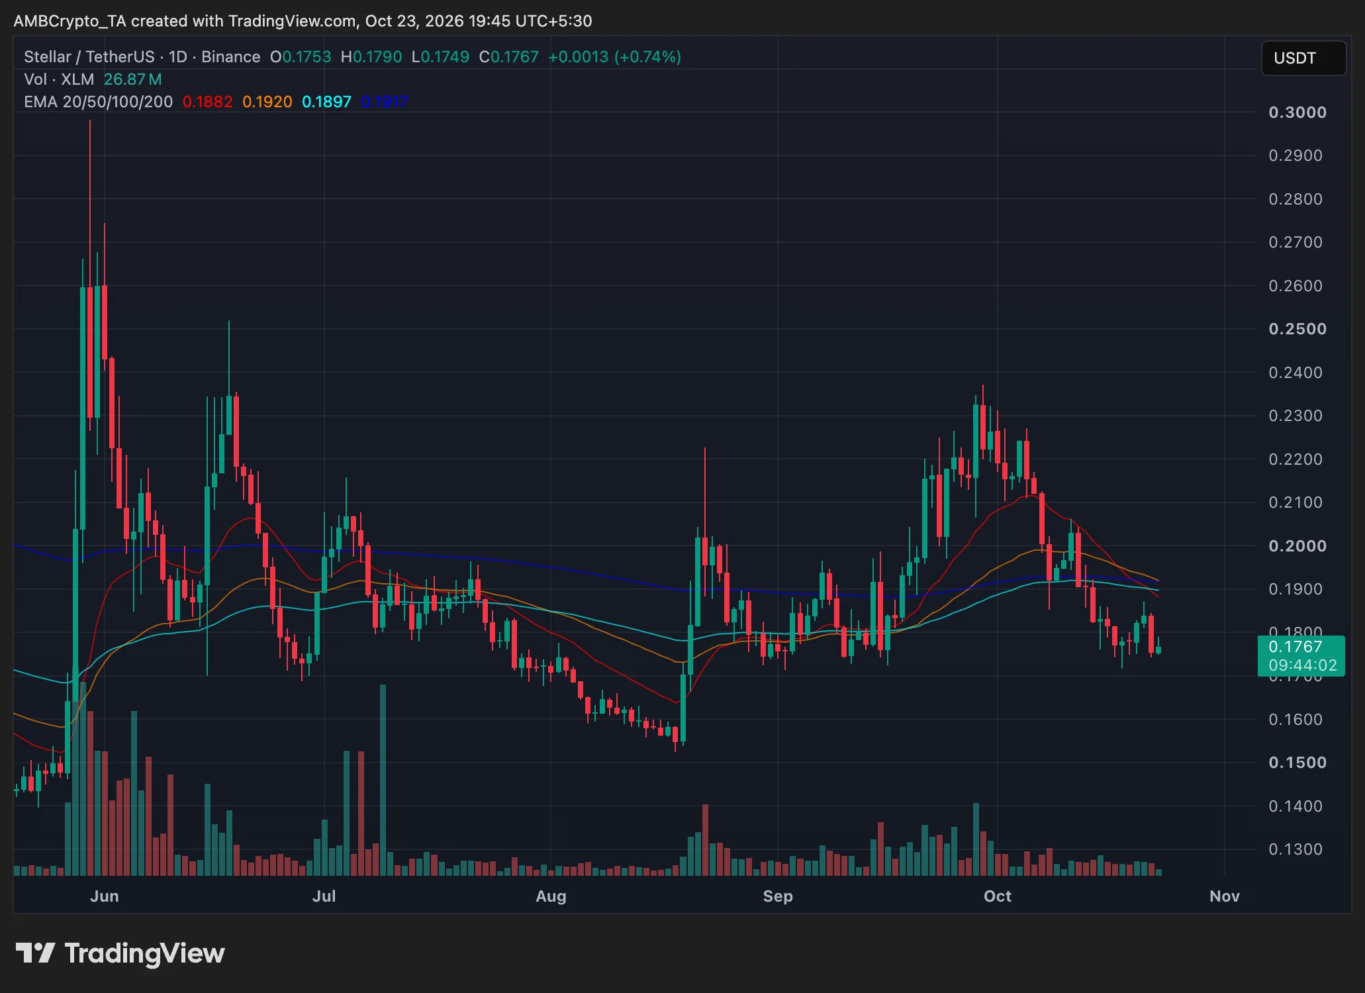
Task: Click the Jun label on time axis
Action: pos(105,896)
